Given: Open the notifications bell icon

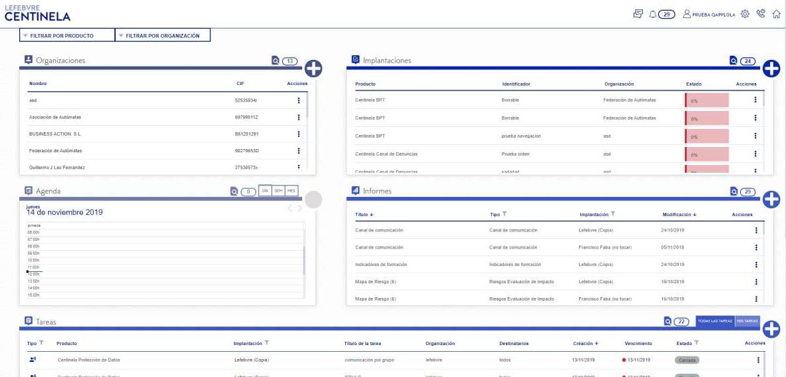Looking at the screenshot, I should pos(652,15).
